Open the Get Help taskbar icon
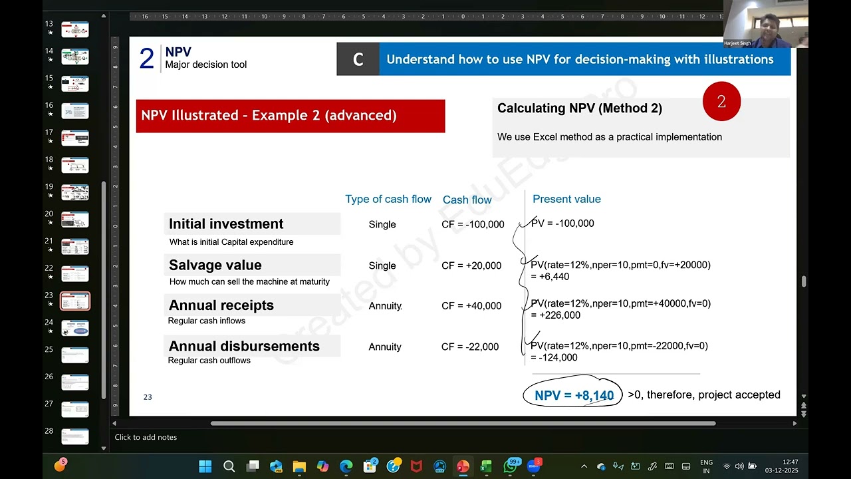Viewport: 851px width, 479px height. click(393, 466)
